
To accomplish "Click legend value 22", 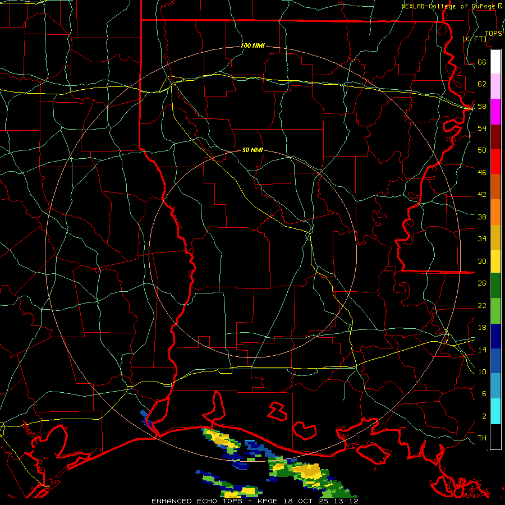I will 482,305.
